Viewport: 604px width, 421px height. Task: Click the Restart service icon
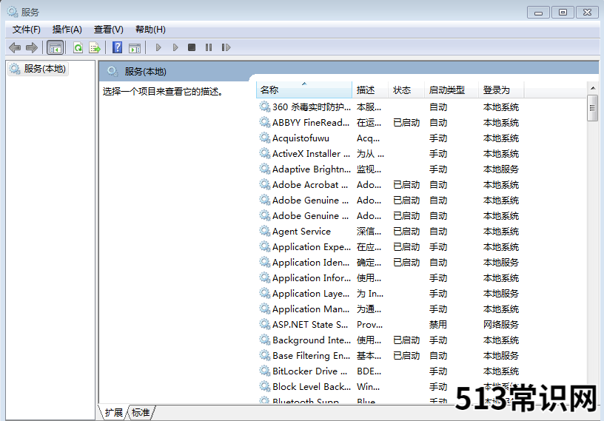click(x=226, y=47)
